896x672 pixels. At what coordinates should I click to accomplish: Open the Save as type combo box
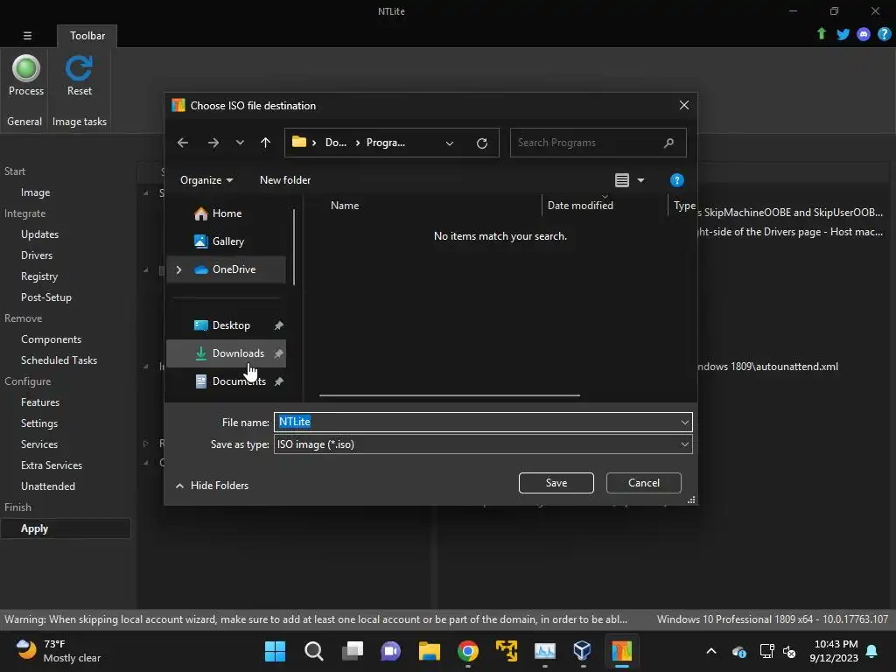pyautogui.click(x=483, y=444)
